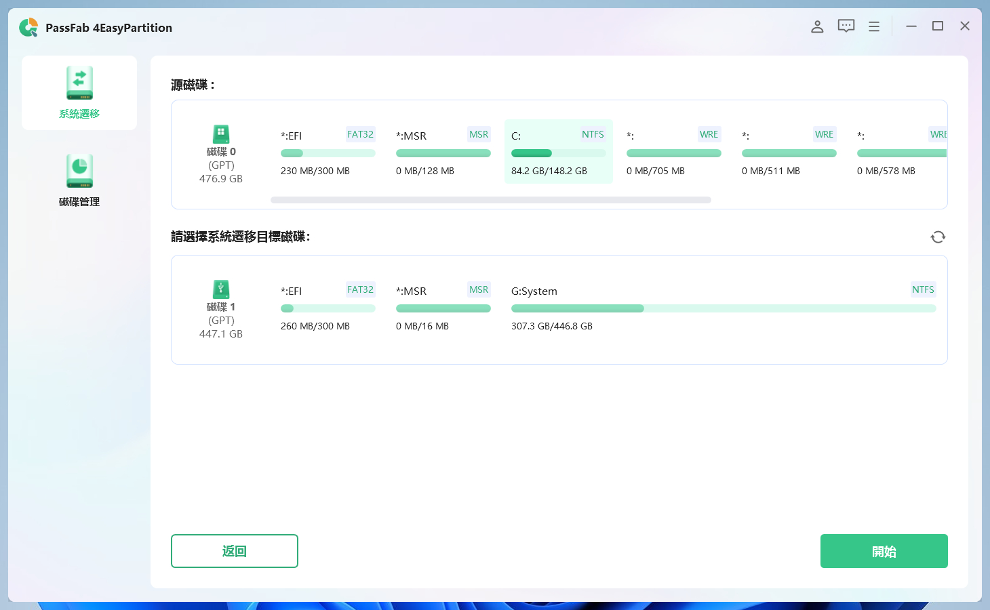The image size is (990, 610).
Task: Select the 磁碟 1 USB disk icon
Action: pos(221,289)
